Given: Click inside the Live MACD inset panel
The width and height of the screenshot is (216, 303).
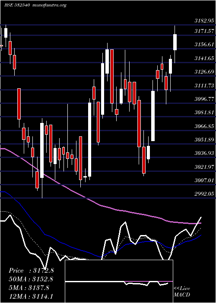Looking at the screenshot, I should click(119, 281).
